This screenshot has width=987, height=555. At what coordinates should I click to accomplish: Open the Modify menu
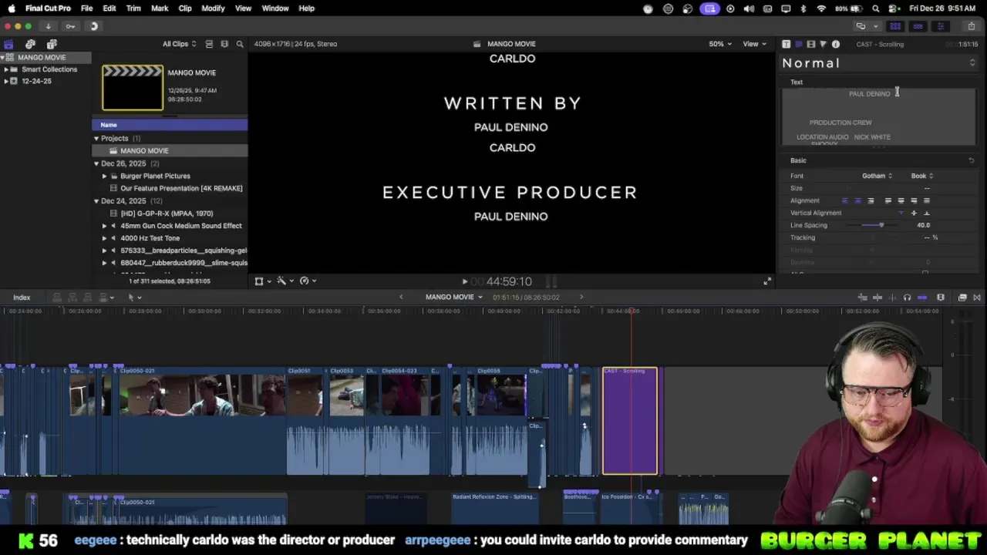point(213,8)
